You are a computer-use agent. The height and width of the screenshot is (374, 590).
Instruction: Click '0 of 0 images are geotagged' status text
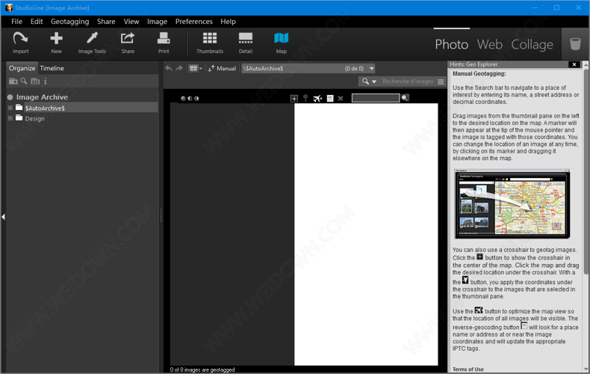(202, 370)
